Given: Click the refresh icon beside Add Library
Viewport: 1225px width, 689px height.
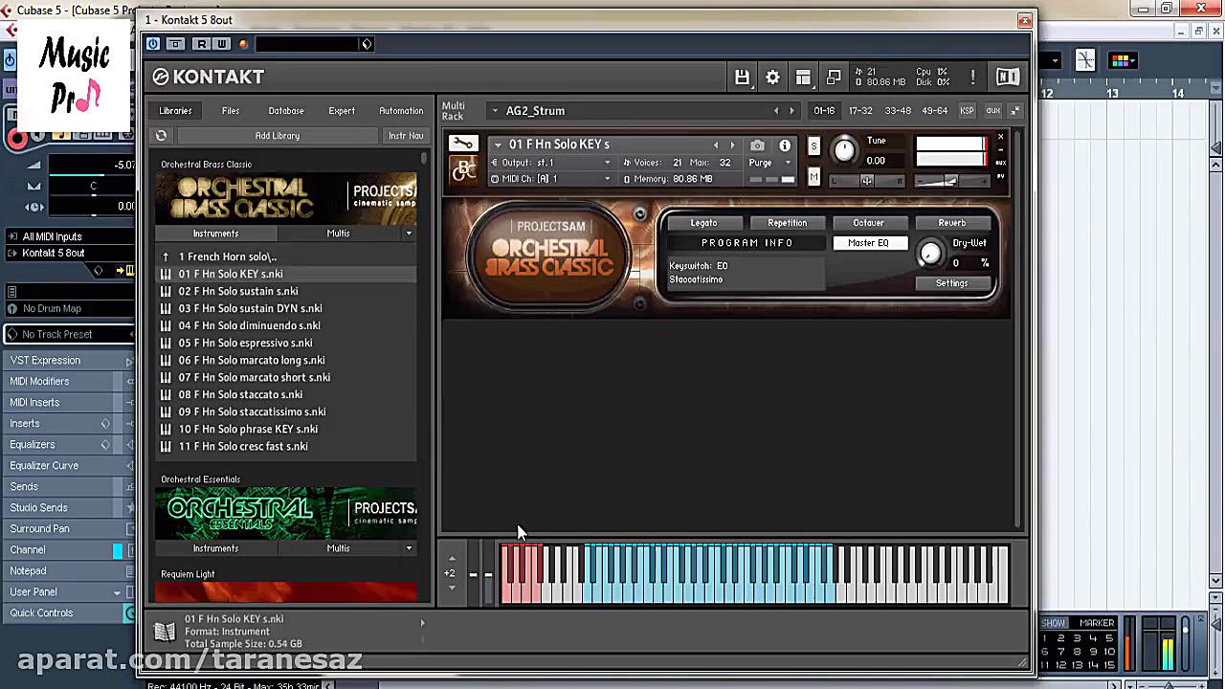Looking at the screenshot, I should (x=161, y=135).
